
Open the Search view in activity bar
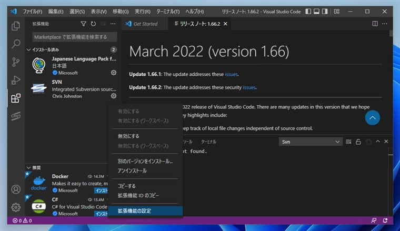tap(16, 44)
